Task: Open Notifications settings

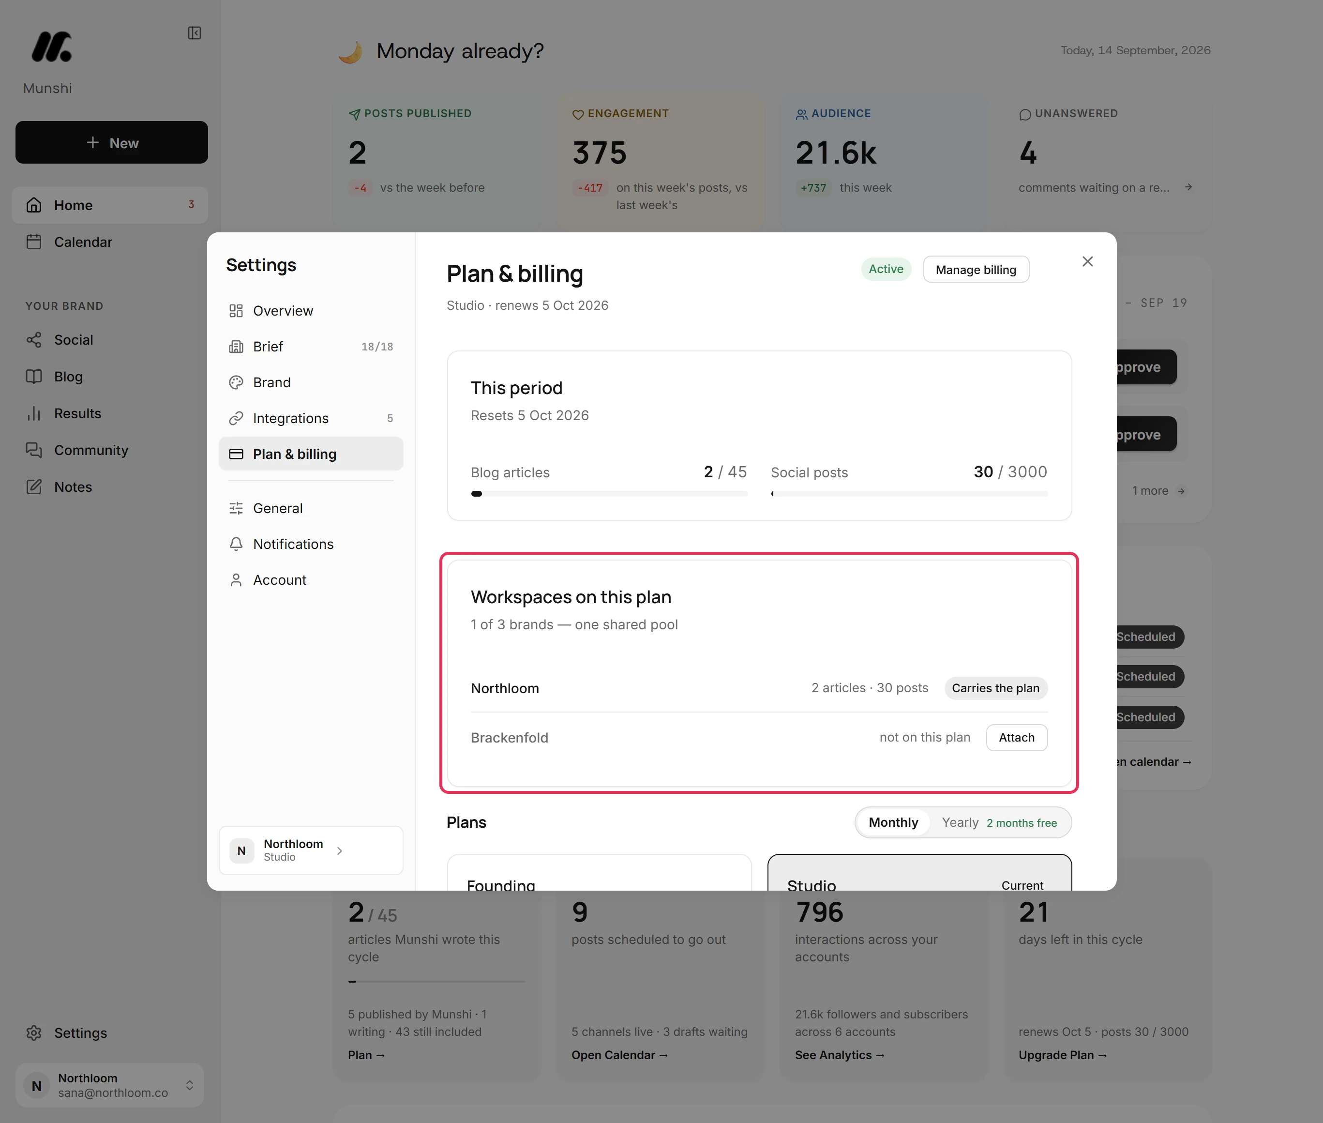Action: point(311,544)
